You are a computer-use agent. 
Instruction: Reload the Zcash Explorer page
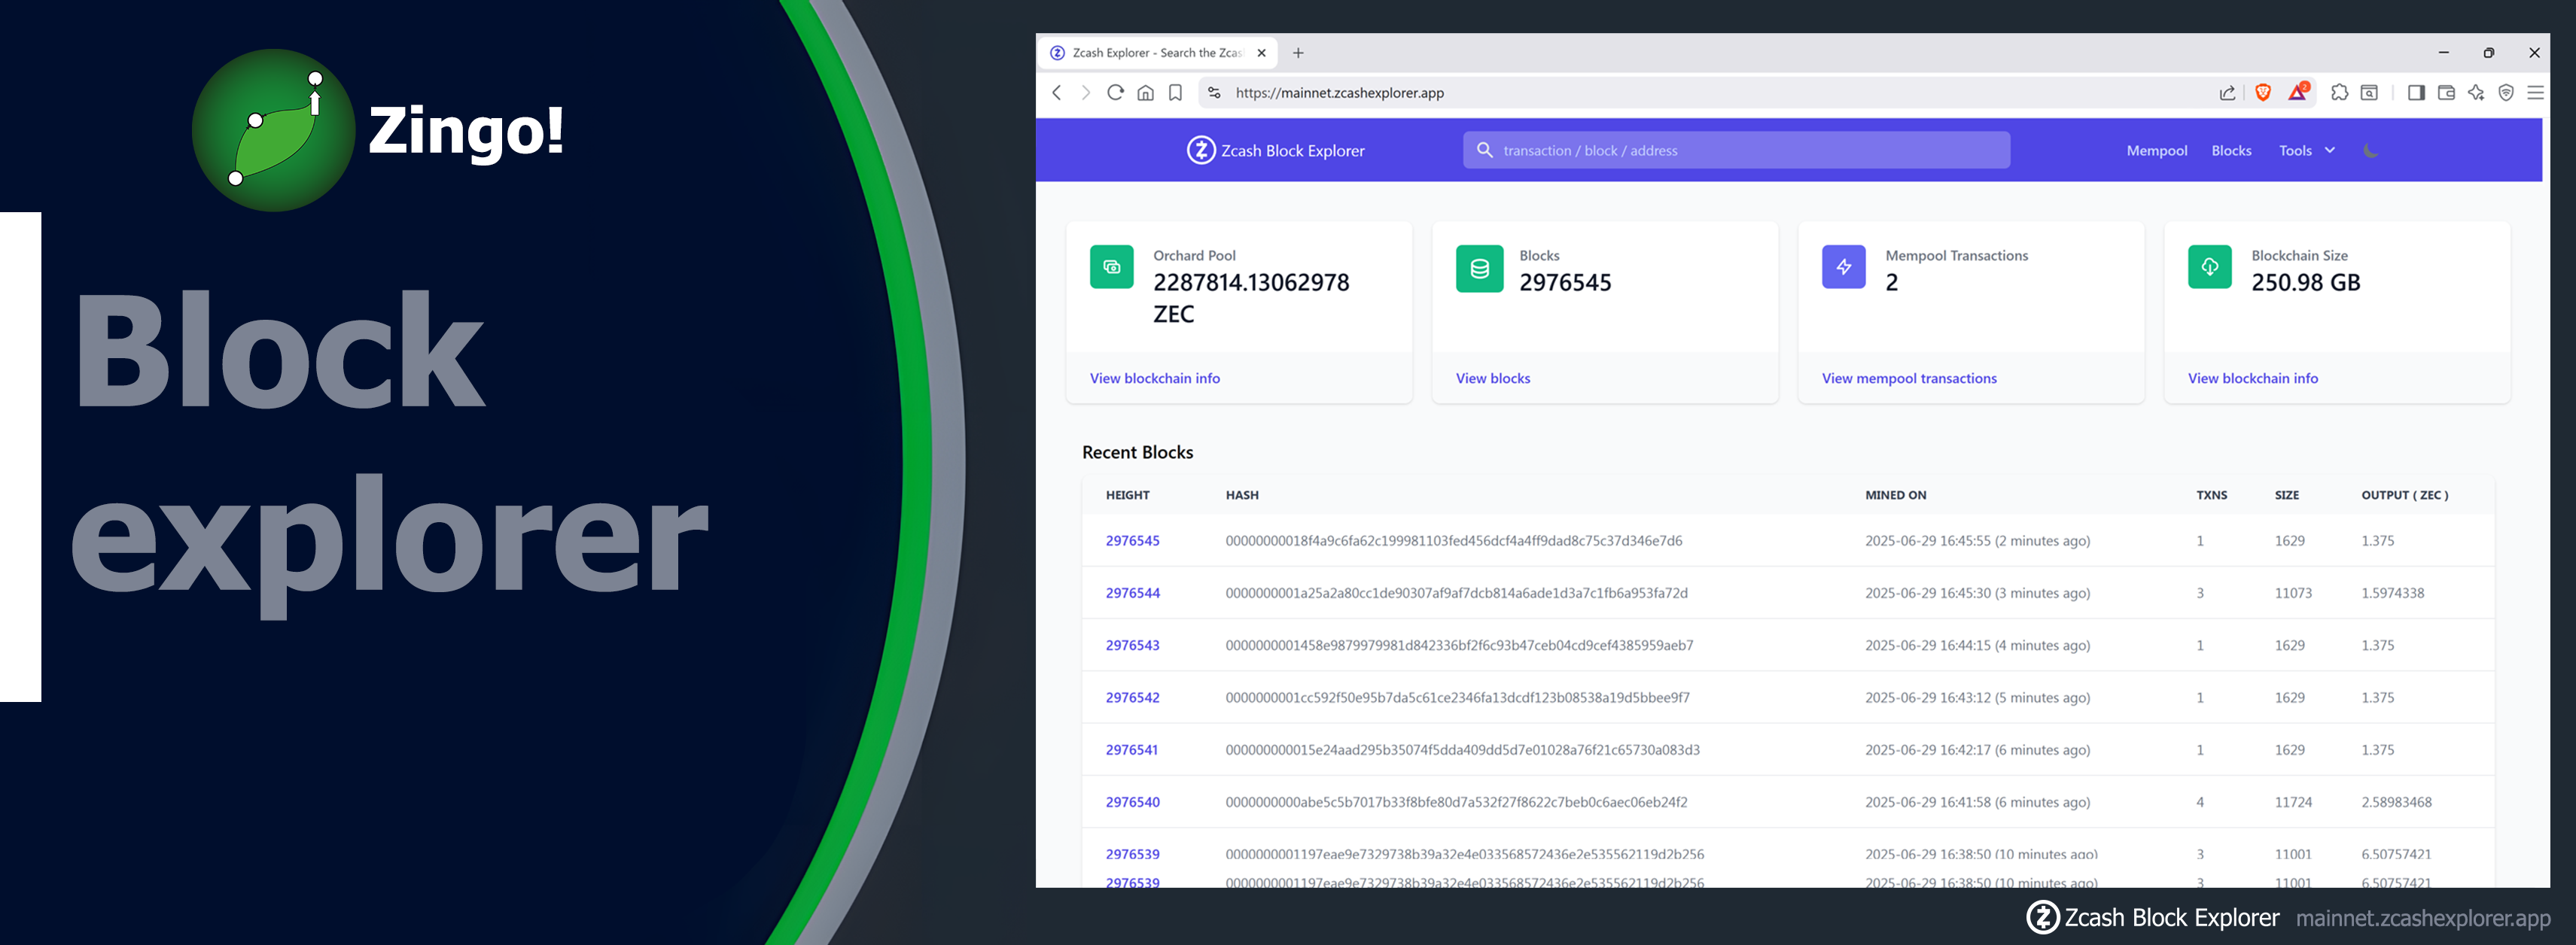[x=1116, y=93]
